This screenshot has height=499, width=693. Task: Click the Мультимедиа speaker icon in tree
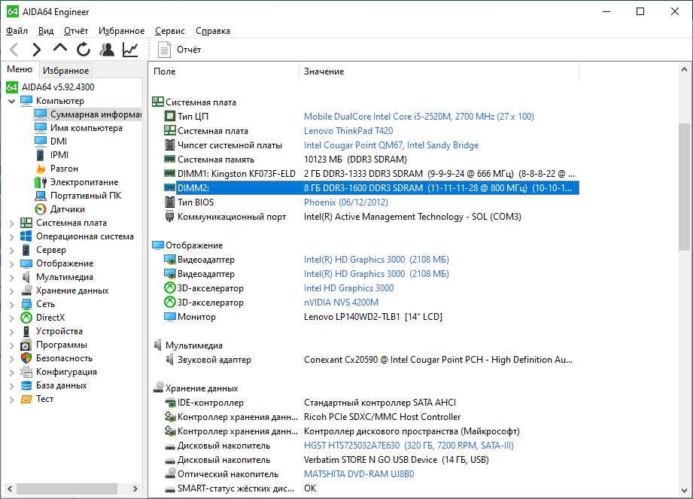point(26,277)
